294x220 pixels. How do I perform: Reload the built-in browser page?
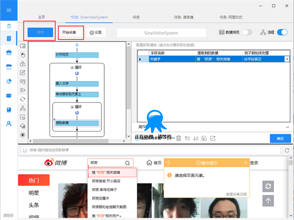(x=287, y=150)
